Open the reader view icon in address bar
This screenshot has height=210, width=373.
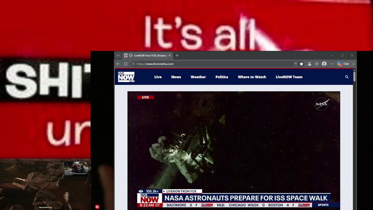point(295,64)
